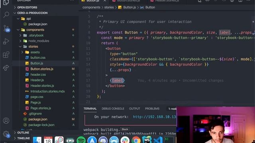Select the Button.js editor tab
The height and width of the screenshot is (143, 255).
(x=93, y=1)
